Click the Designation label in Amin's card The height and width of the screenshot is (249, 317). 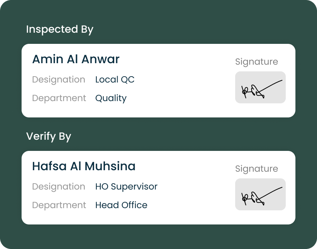(x=58, y=80)
